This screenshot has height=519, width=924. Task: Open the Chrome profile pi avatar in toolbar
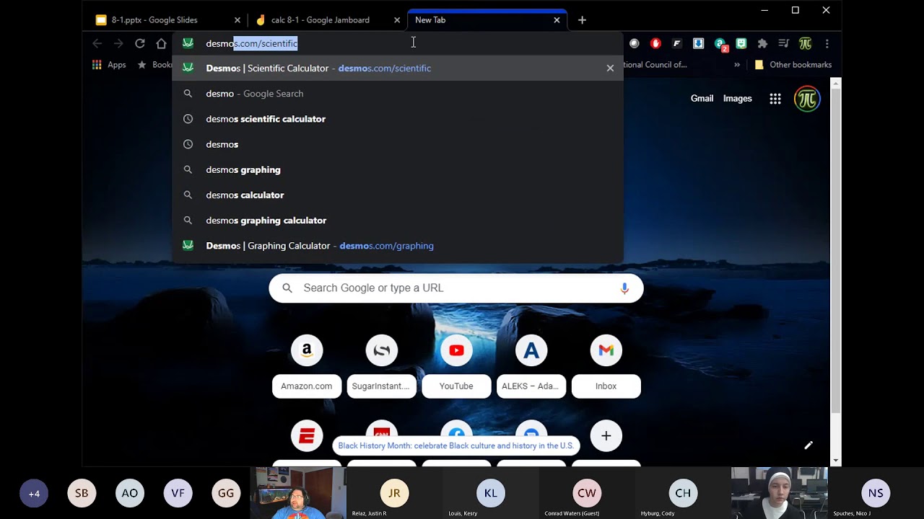point(806,43)
